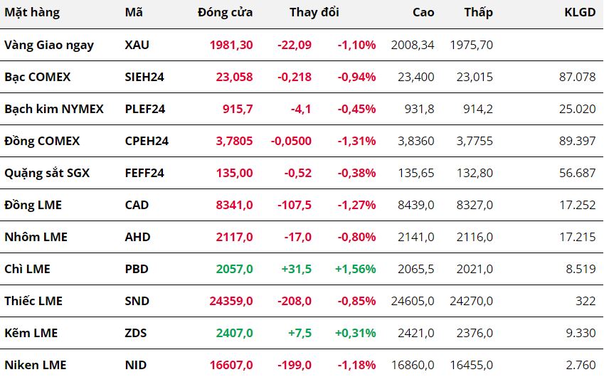Click the Cao column header
This screenshot has width=604, height=377.
423,12
